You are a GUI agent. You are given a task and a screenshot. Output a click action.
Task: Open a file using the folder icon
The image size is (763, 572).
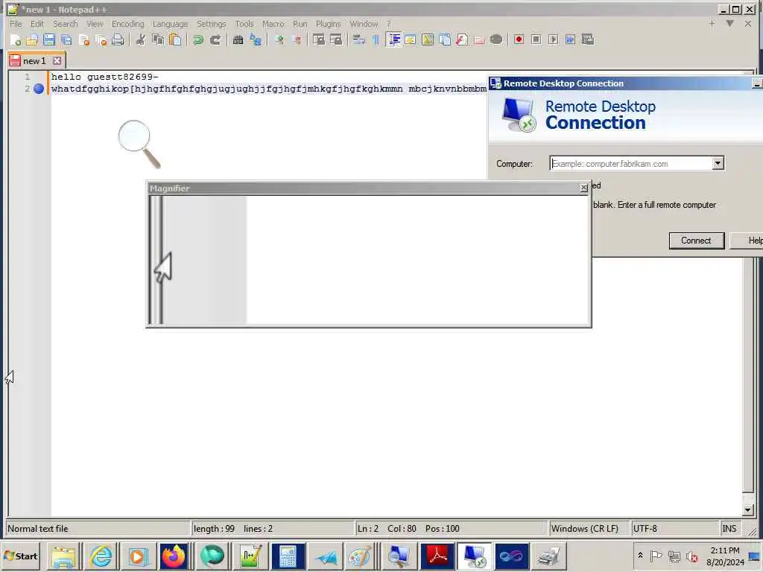tap(32, 40)
